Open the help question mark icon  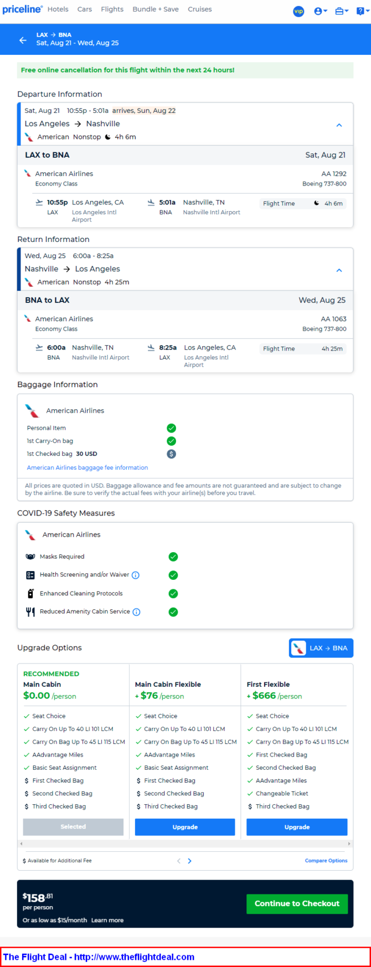362,11
